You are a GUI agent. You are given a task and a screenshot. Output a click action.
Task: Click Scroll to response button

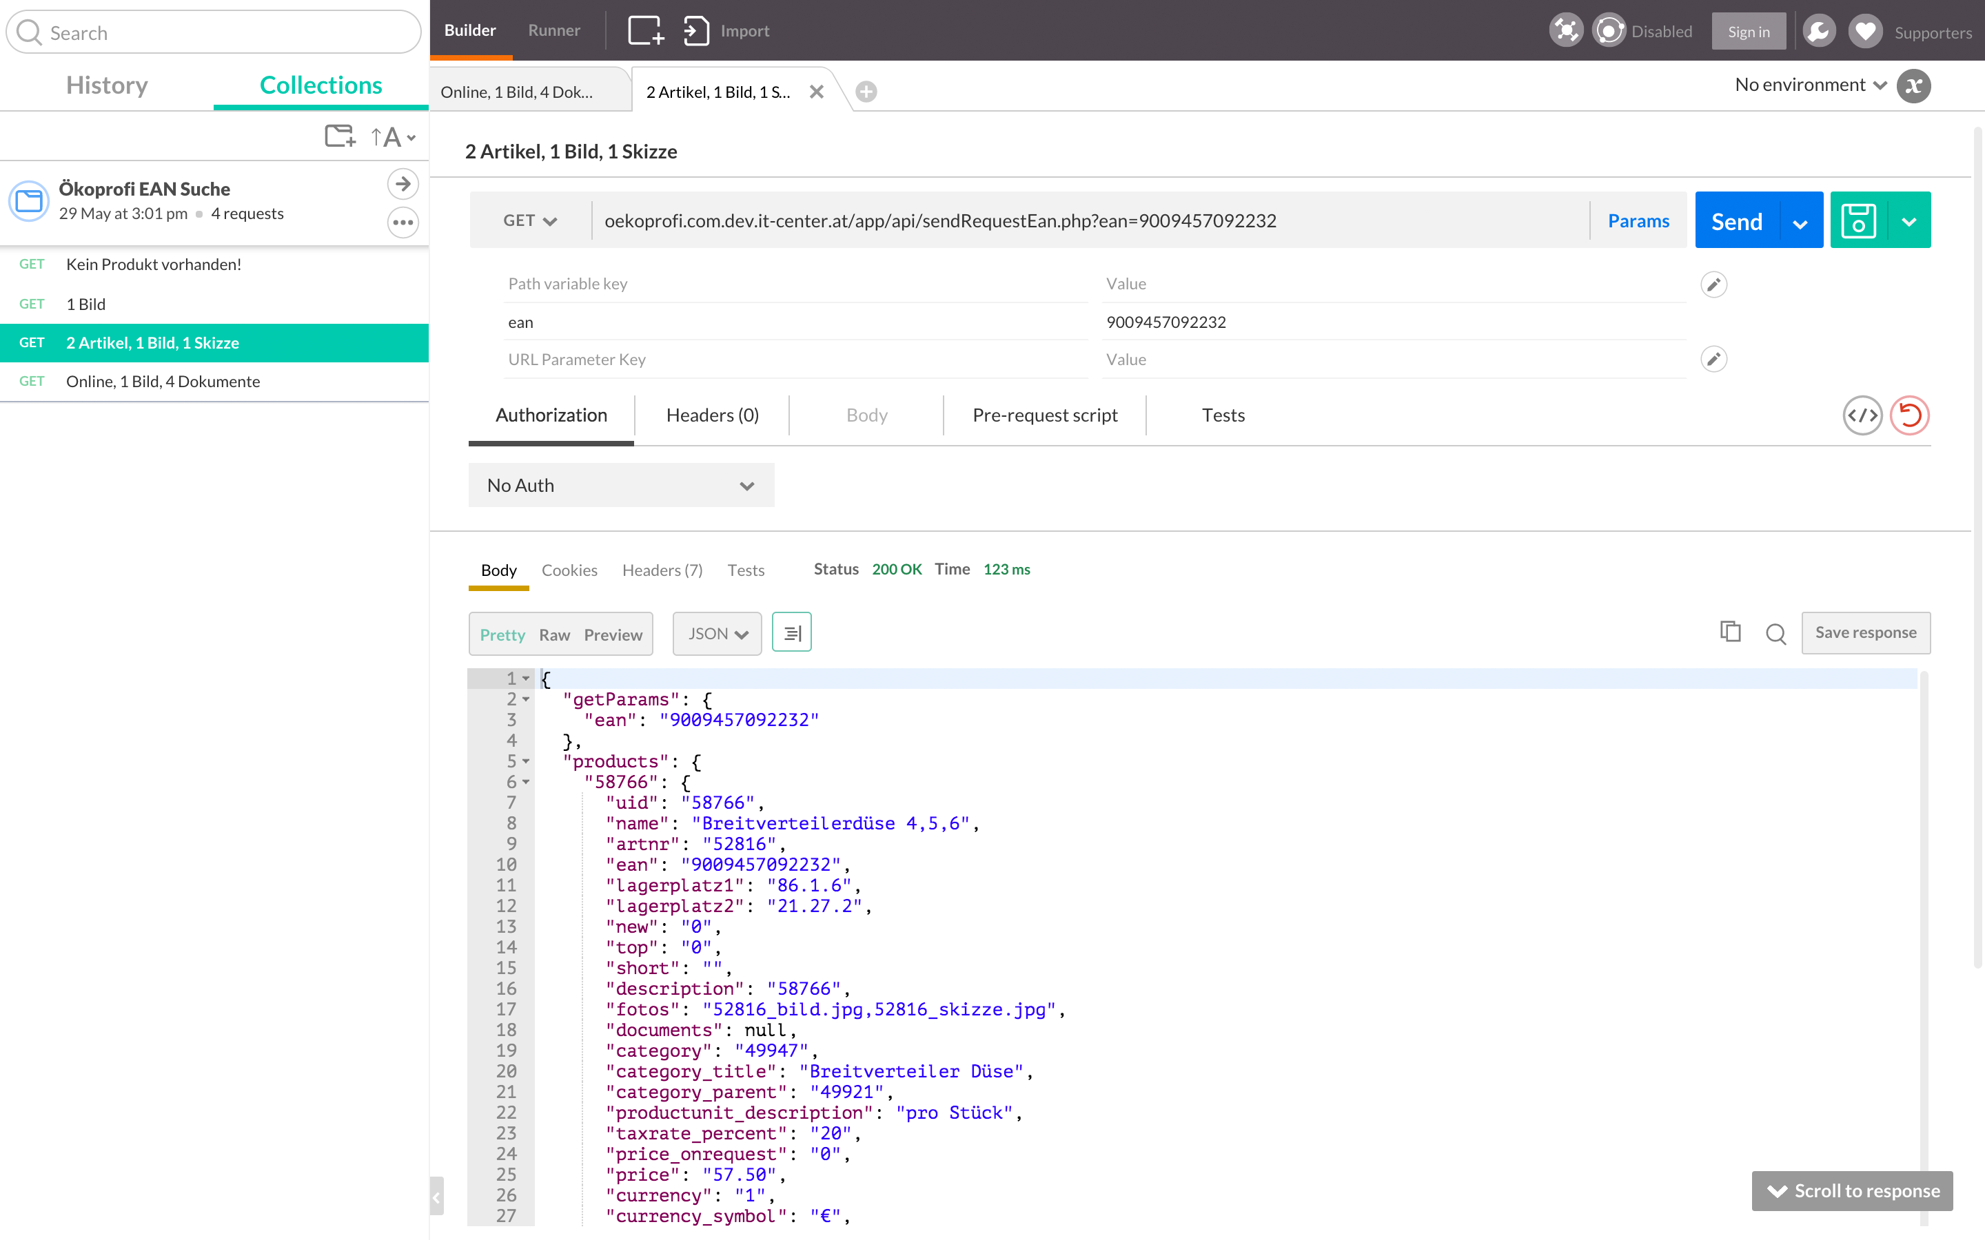(1852, 1191)
